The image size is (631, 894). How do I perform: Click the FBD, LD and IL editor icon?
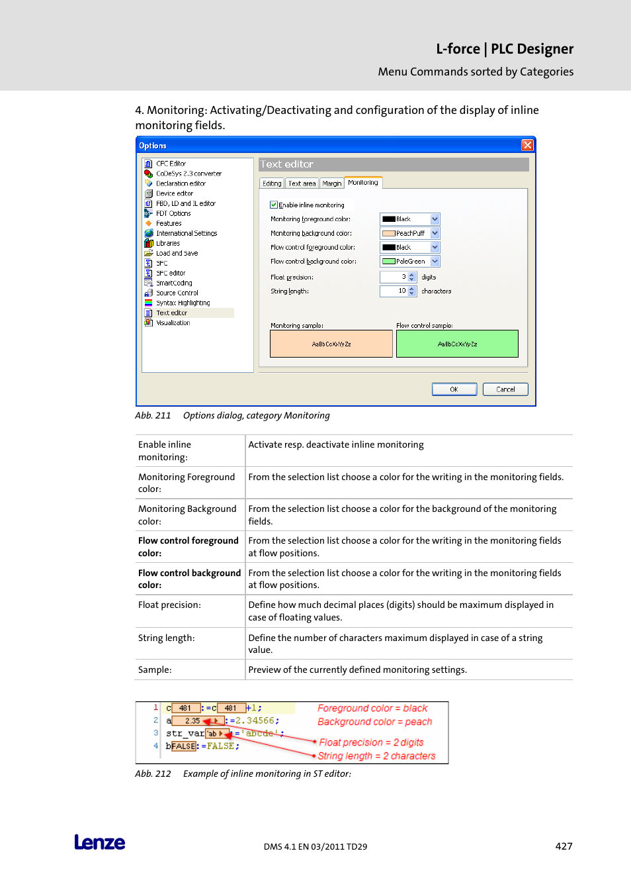tap(149, 203)
